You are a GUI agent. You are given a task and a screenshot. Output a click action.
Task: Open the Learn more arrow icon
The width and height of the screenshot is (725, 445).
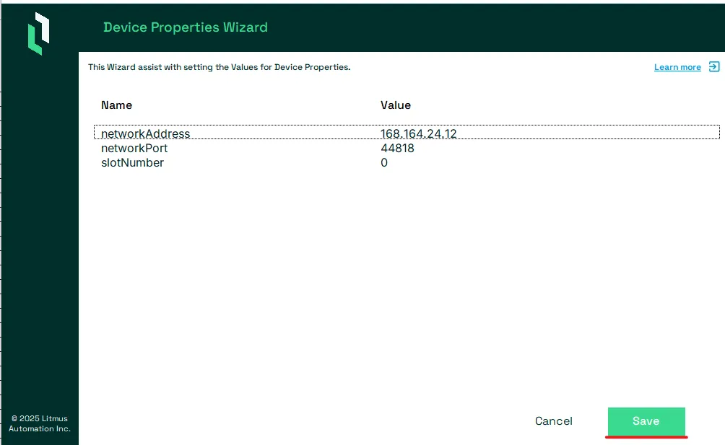714,67
